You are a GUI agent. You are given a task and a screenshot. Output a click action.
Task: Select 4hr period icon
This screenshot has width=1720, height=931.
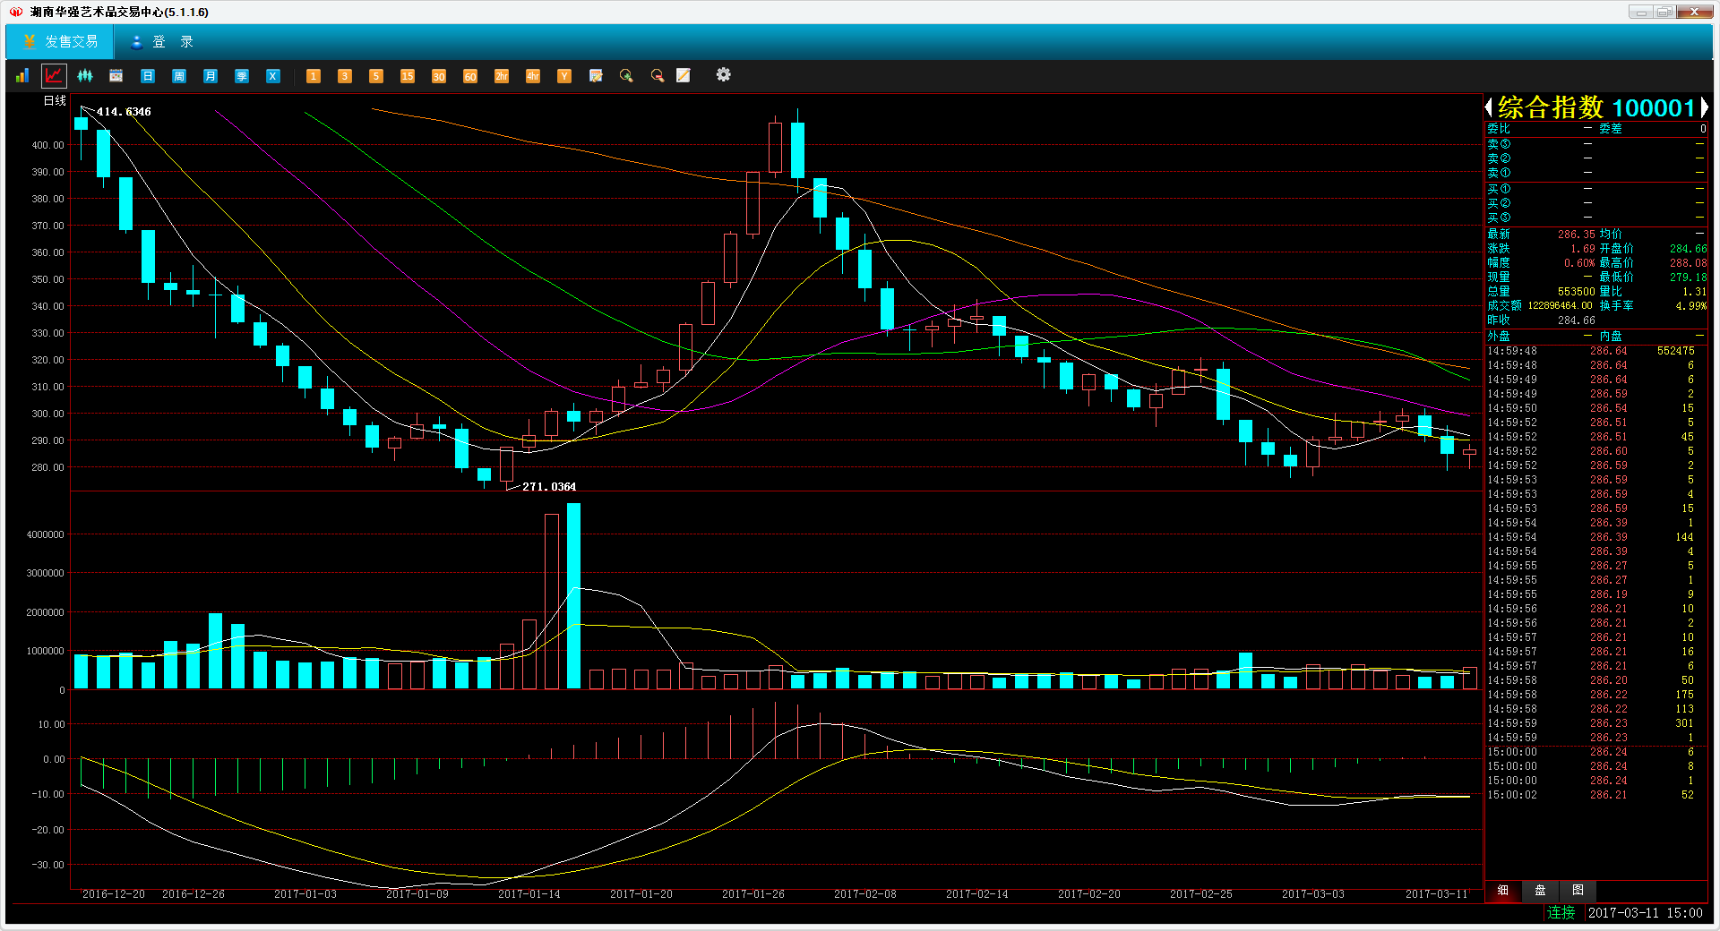(533, 76)
